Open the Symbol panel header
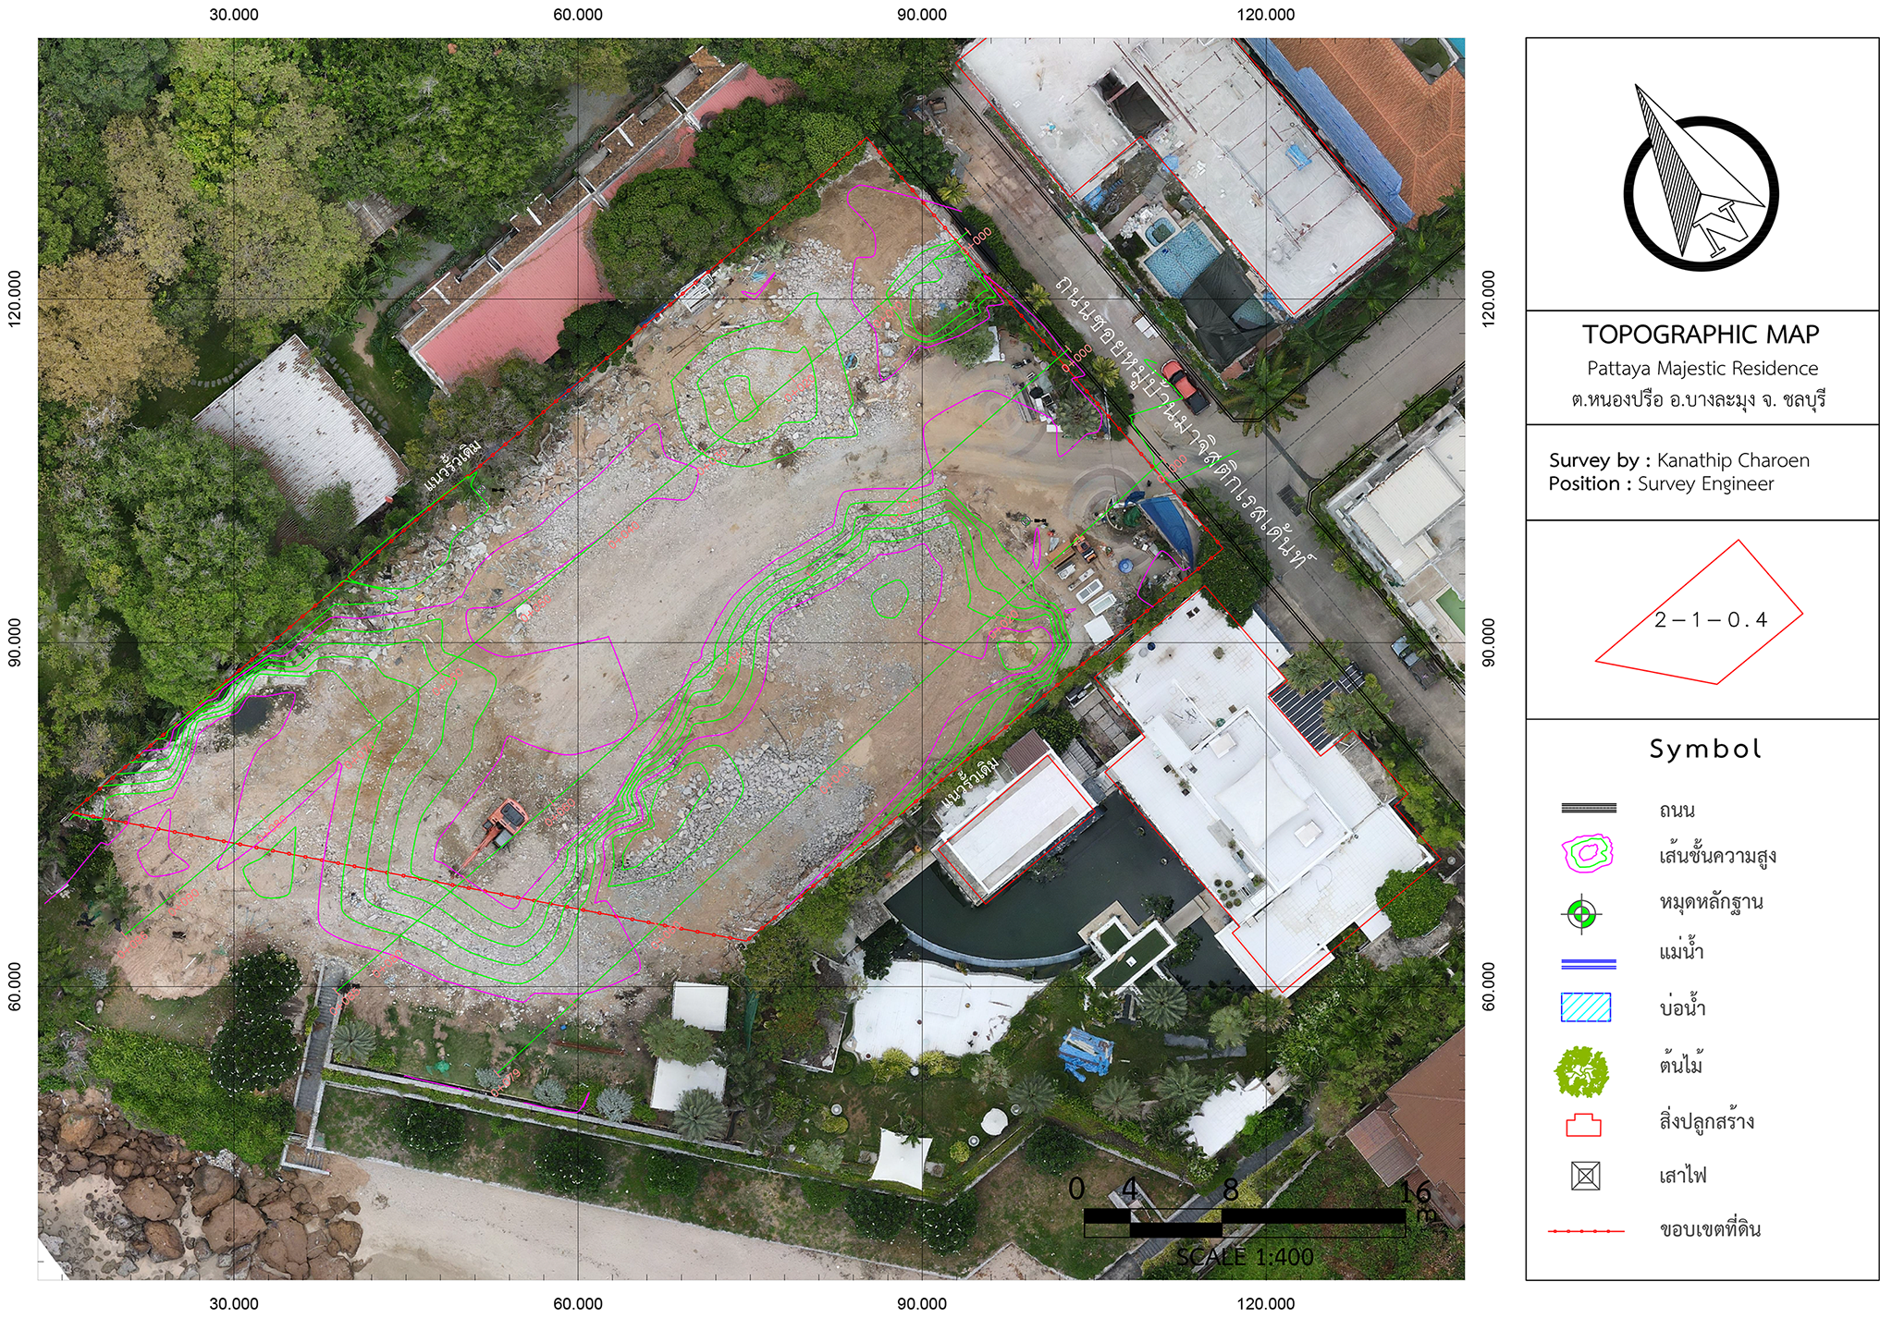 pyautogui.click(x=1706, y=751)
